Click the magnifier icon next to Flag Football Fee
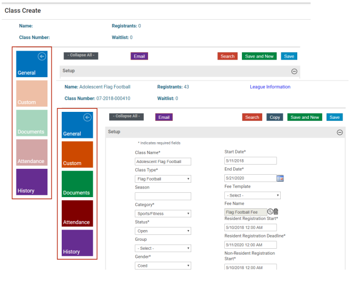This screenshot has width=350, height=285. (x=270, y=211)
